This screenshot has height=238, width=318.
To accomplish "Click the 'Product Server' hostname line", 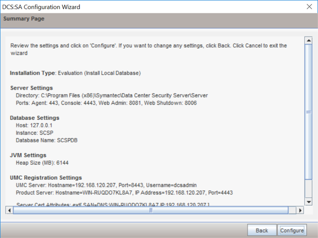I will 125,193.
